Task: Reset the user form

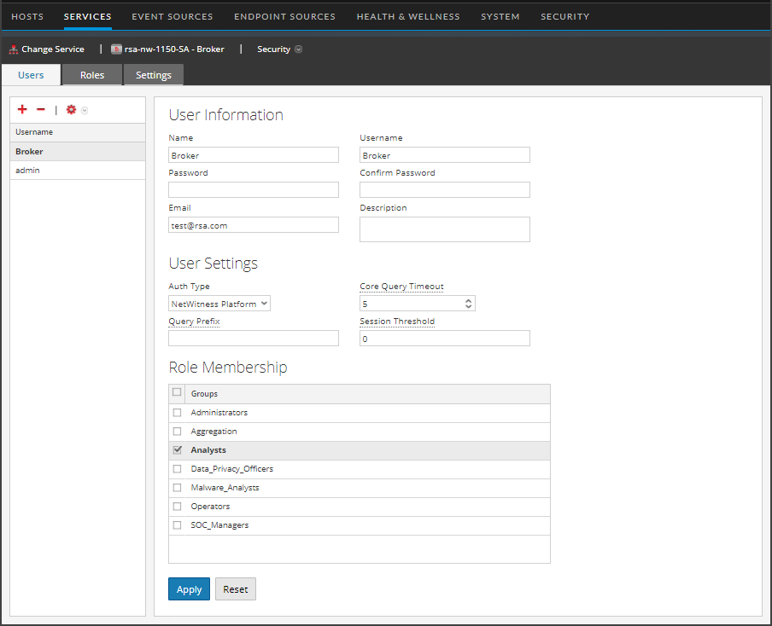Action: point(235,588)
